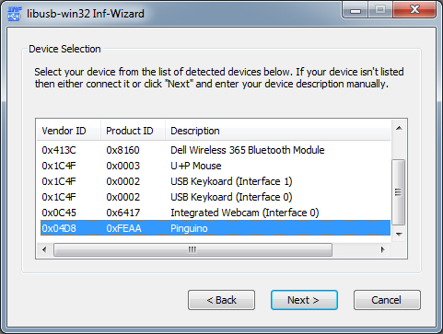The image size is (443, 334).
Task: Minimize the Inf-Wizard window
Action: click(356, 11)
